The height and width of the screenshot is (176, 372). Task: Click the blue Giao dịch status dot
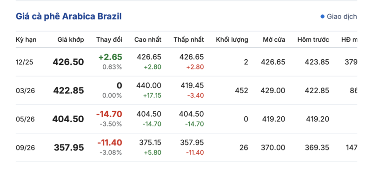pos(322,17)
